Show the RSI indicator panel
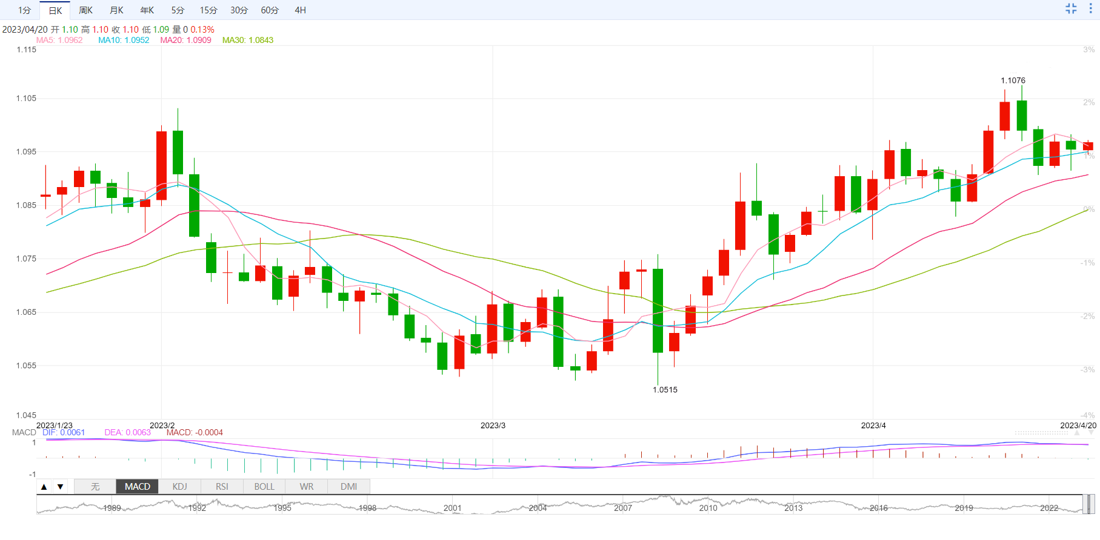This screenshot has height=540, width=1100. pos(222,487)
